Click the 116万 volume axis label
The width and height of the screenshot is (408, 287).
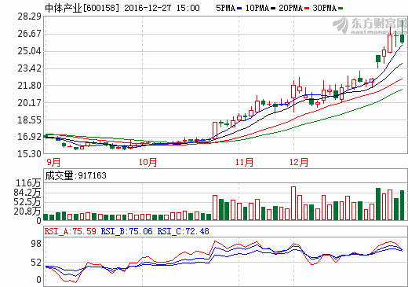tap(28, 183)
